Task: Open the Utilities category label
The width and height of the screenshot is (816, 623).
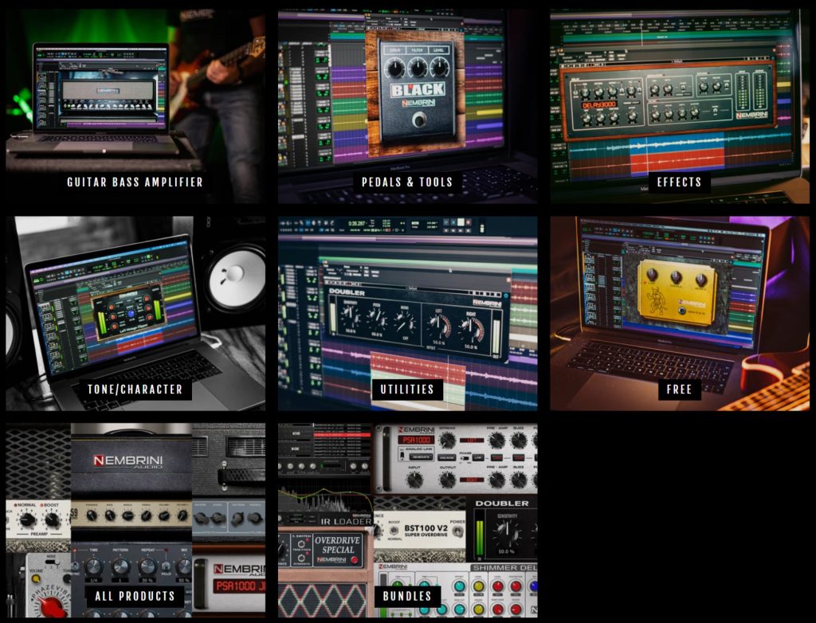Action: point(407,389)
